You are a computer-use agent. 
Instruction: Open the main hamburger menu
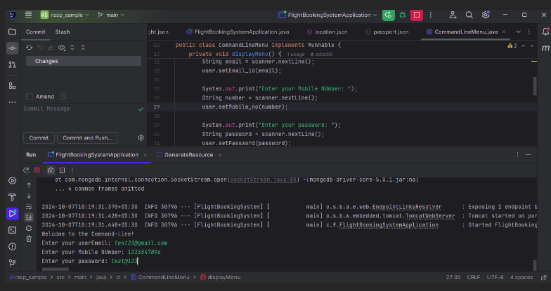[x=28, y=15]
